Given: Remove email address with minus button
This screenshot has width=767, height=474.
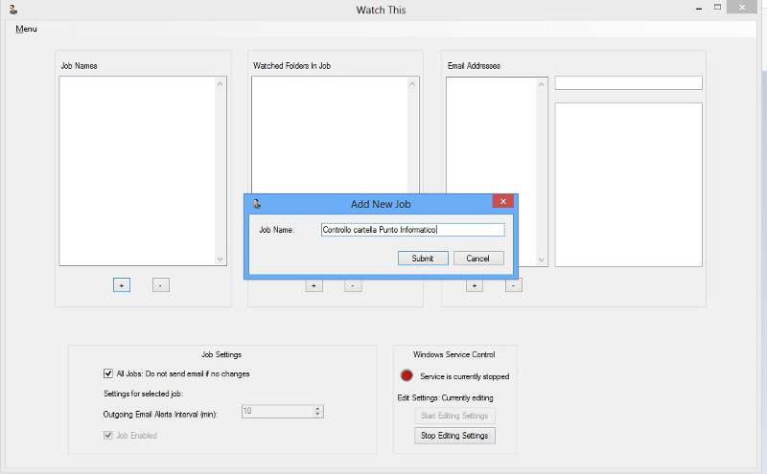Looking at the screenshot, I should (x=514, y=284).
